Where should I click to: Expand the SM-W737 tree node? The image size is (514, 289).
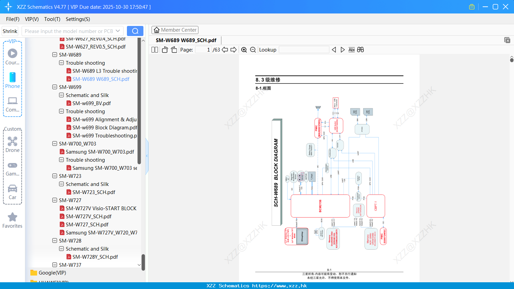tap(55, 265)
